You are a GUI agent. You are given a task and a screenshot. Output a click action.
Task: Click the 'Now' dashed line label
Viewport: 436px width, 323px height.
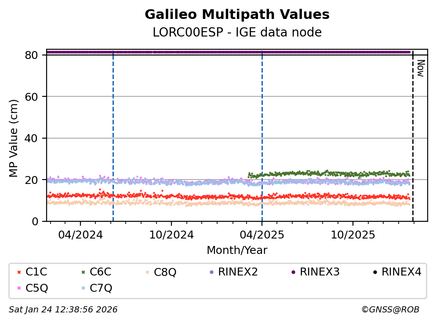(x=420, y=68)
